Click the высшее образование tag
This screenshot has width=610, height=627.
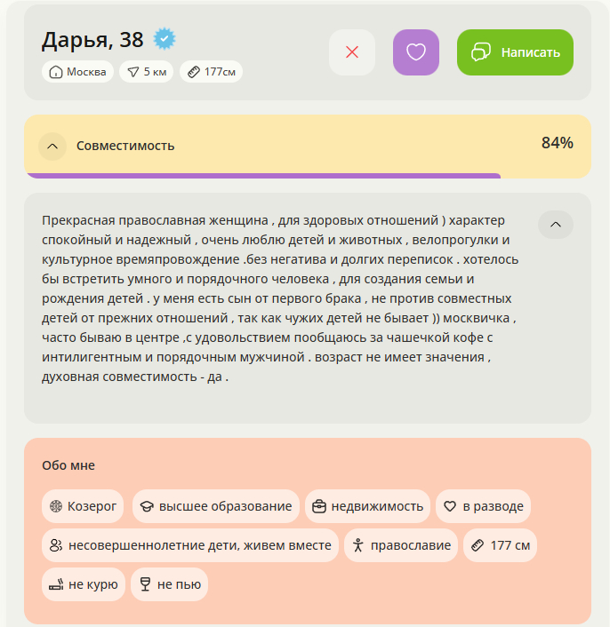click(x=216, y=506)
